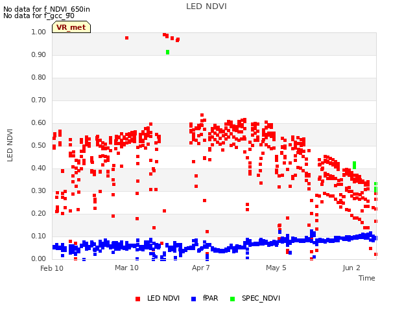Click the Jun 2 x-axis tick label
This screenshot has height=311, width=415.
351,268
